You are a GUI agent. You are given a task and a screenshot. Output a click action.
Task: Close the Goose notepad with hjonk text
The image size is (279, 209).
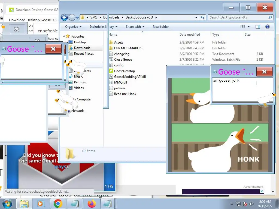pyautogui.click(x=264, y=72)
